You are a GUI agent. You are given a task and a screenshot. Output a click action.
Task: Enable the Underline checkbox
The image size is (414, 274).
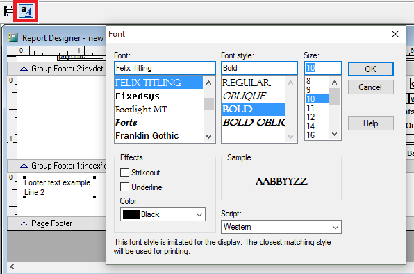(124, 187)
